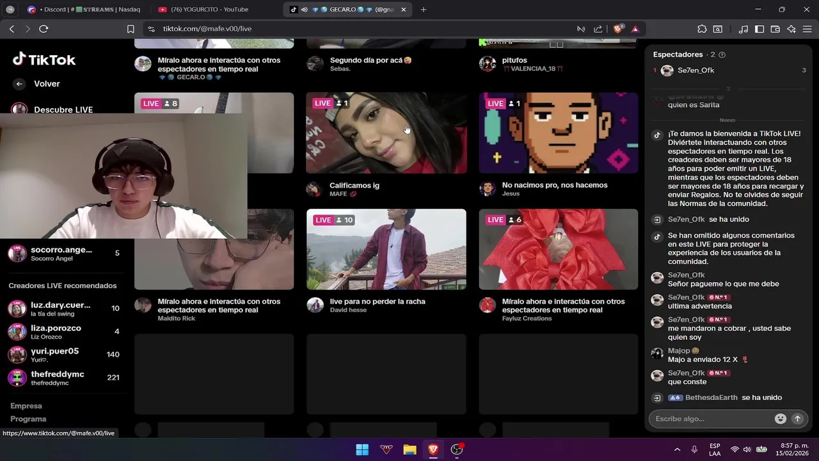819x461 pixels.
Task: Open site settings icon in address bar
Action: (151, 29)
